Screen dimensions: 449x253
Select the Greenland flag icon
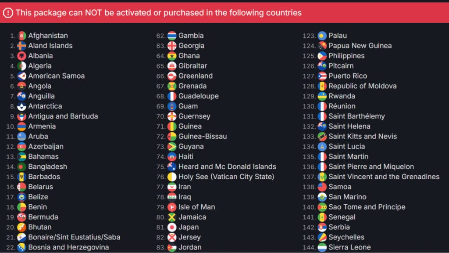172,76
